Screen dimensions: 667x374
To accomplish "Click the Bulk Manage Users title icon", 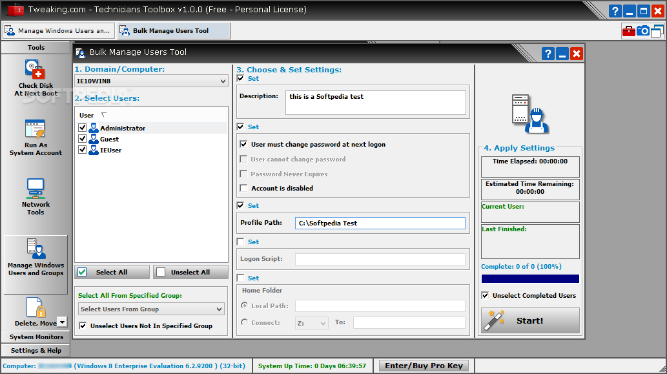I will pos(81,52).
